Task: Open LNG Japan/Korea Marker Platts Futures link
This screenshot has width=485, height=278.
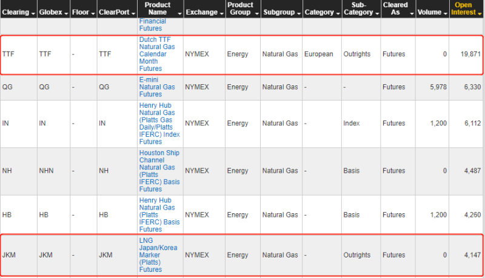Action: (158, 255)
